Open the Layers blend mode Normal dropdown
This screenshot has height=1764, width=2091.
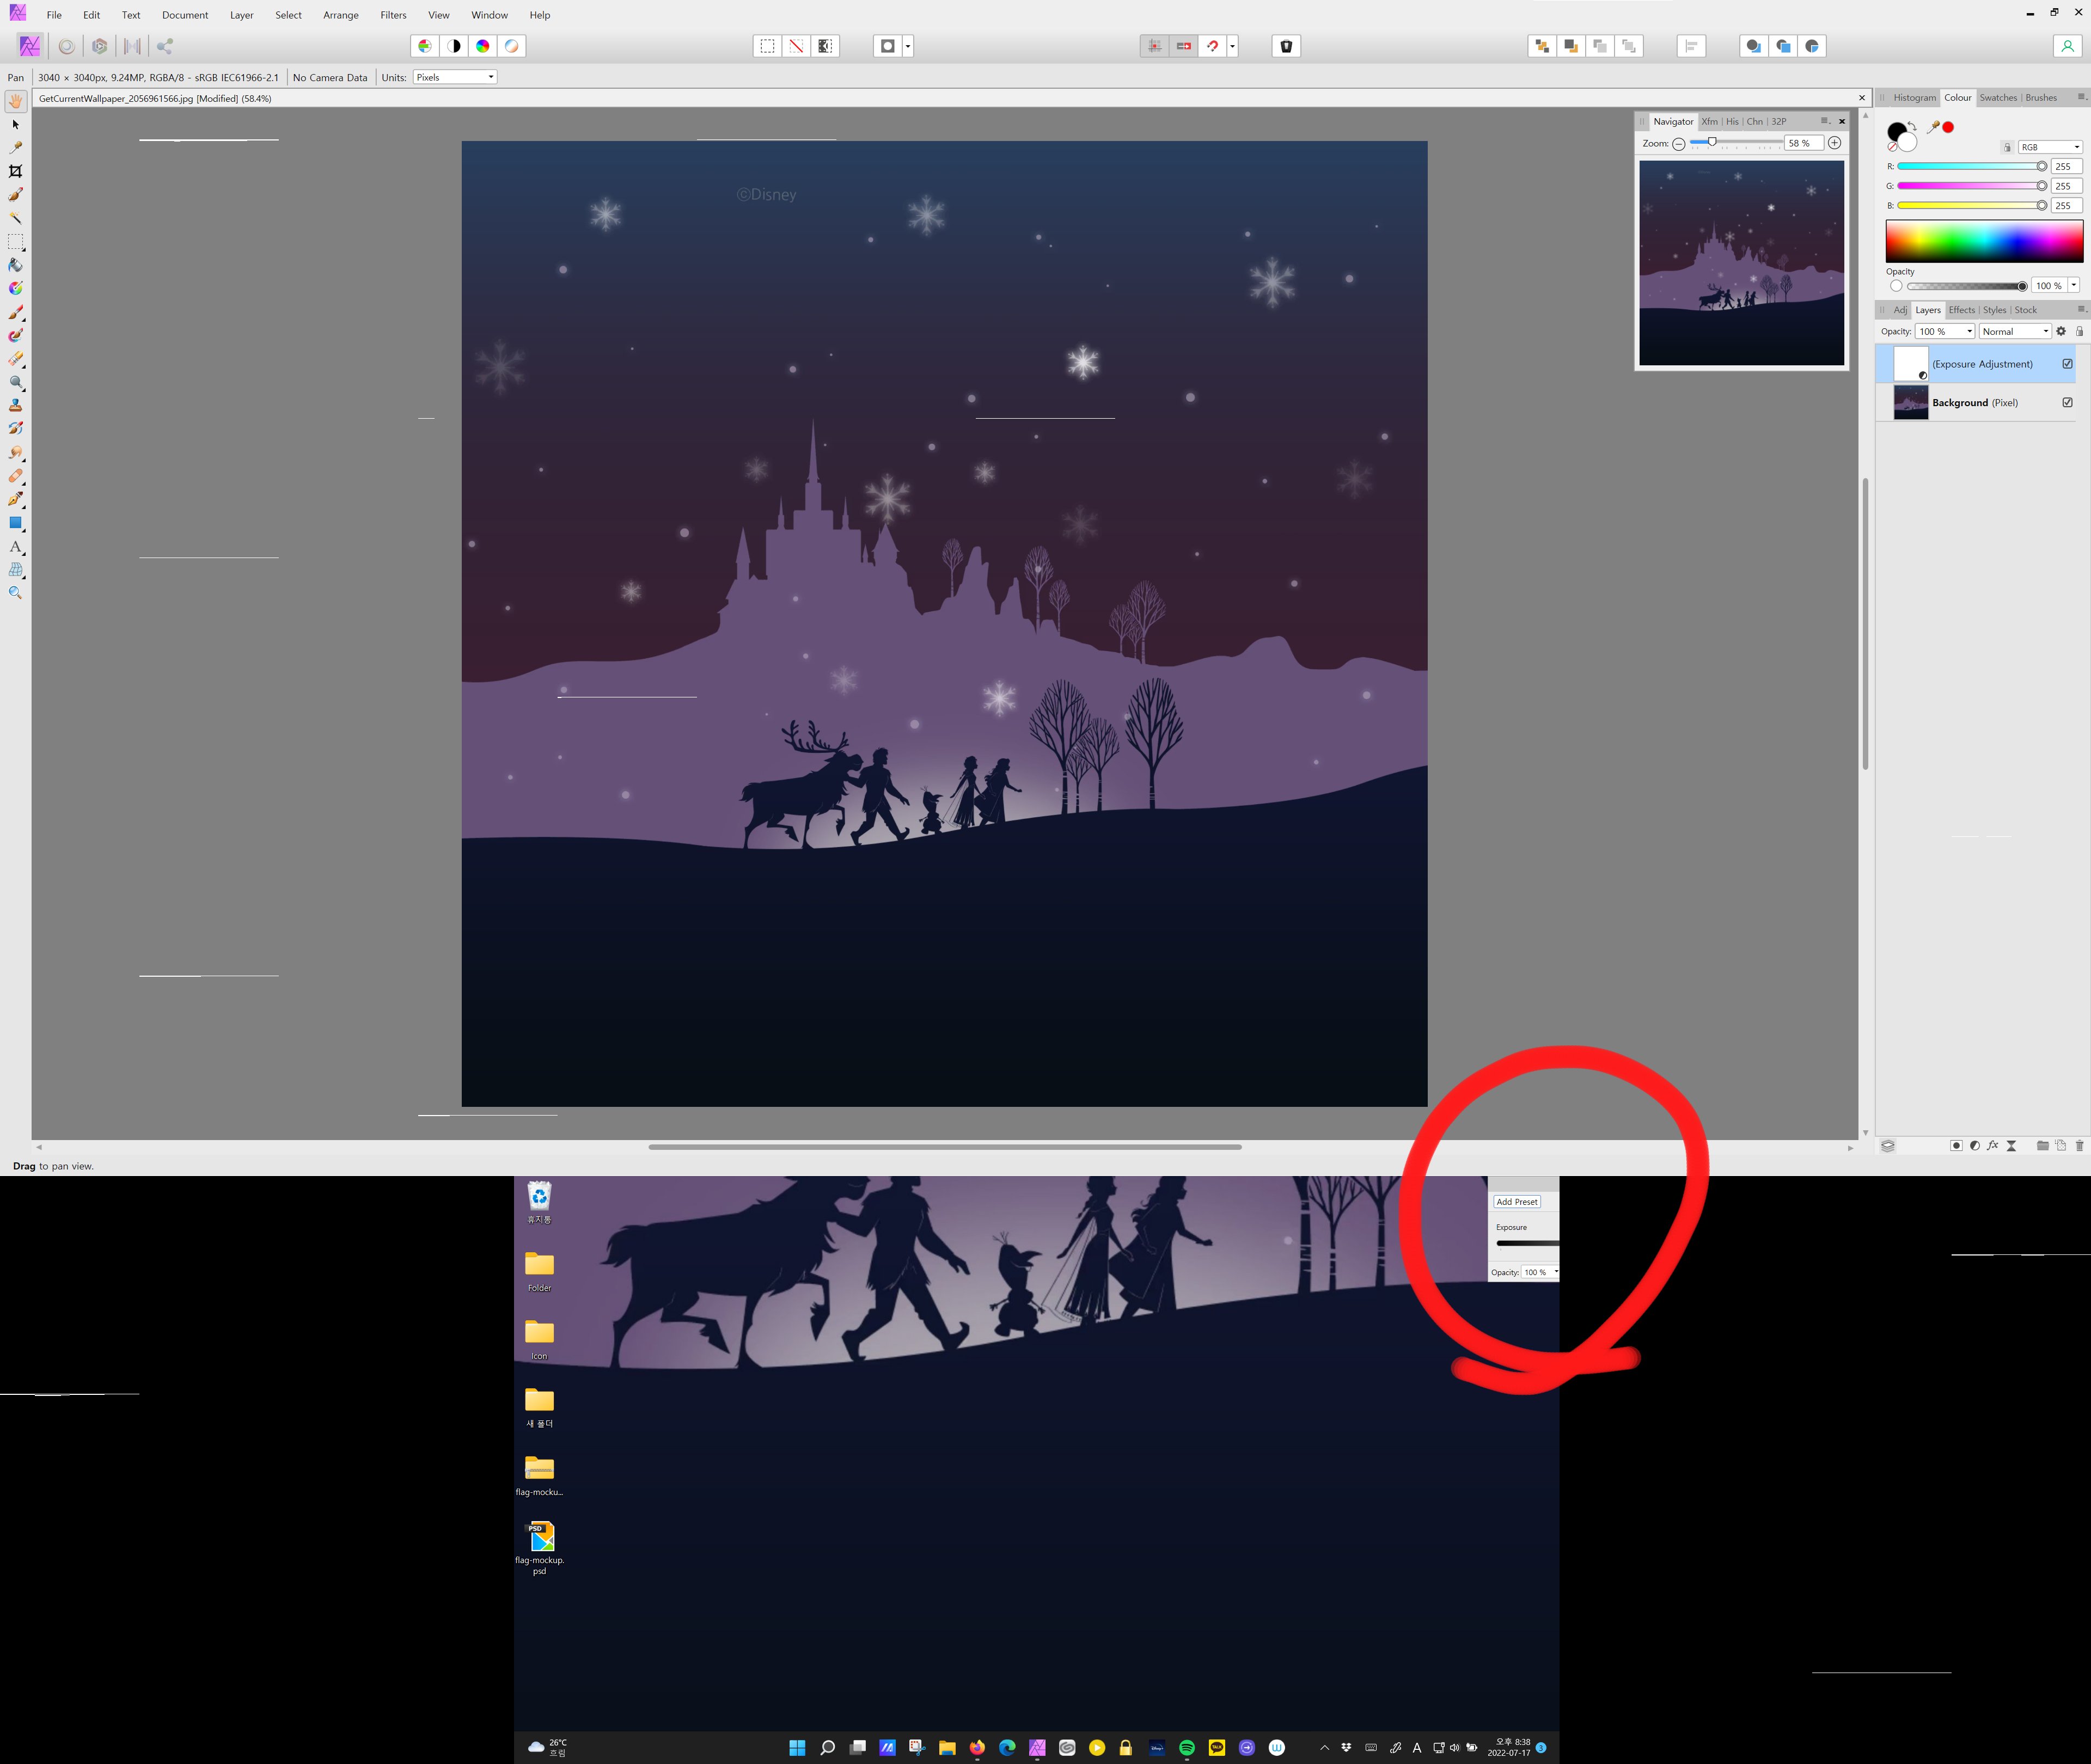point(2015,331)
